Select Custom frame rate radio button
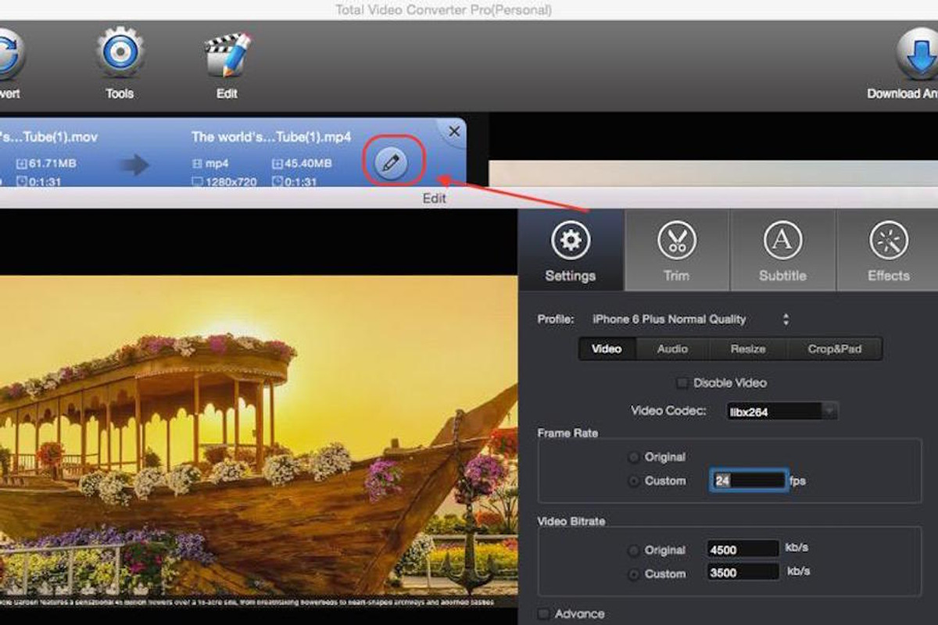This screenshot has height=625, width=938. (634, 481)
